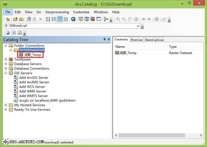The image size is (207, 147).
Task: Open the File menu
Action: pos(8,12)
